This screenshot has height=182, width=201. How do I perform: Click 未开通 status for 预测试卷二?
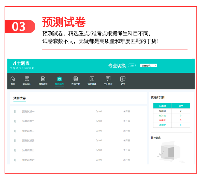tap(126, 121)
